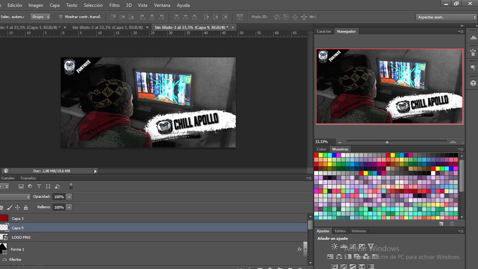Distribute top edges in options bar

pos(176,17)
